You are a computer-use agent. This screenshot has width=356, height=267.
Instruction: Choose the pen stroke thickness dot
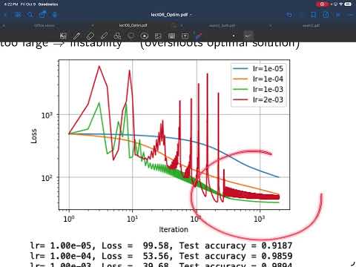tap(234, 36)
